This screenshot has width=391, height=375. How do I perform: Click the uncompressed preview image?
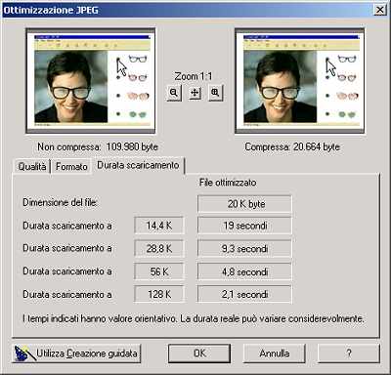(91, 81)
